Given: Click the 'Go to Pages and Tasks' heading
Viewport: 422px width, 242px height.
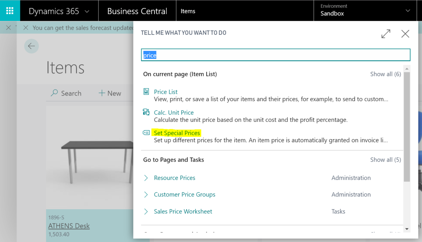Looking at the screenshot, I should [x=174, y=160].
